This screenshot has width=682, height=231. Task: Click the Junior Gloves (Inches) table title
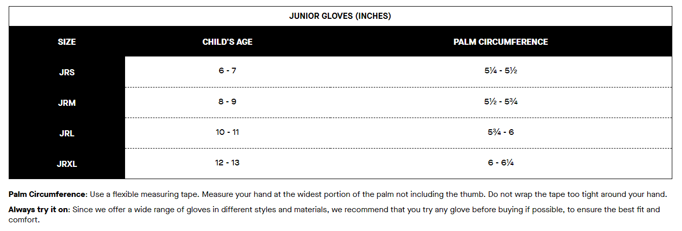pyautogui.click(x=340, y=16)
